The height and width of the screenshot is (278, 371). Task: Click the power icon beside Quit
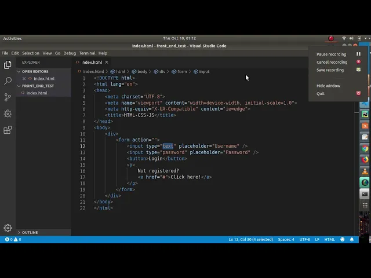(x=358, y=93)
